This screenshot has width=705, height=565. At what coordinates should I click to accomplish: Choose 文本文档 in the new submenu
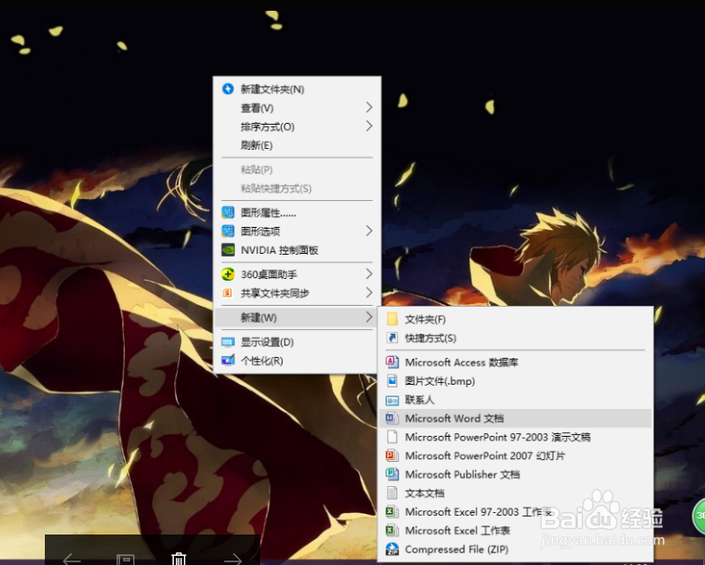coord(515,493)
